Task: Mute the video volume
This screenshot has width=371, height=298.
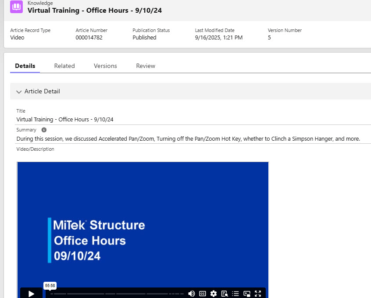Action: coord(191,294)
